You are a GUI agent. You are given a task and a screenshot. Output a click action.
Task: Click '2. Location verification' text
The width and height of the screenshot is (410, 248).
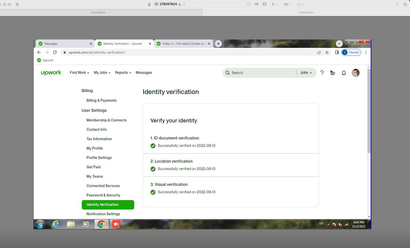(x=172, y=161)
